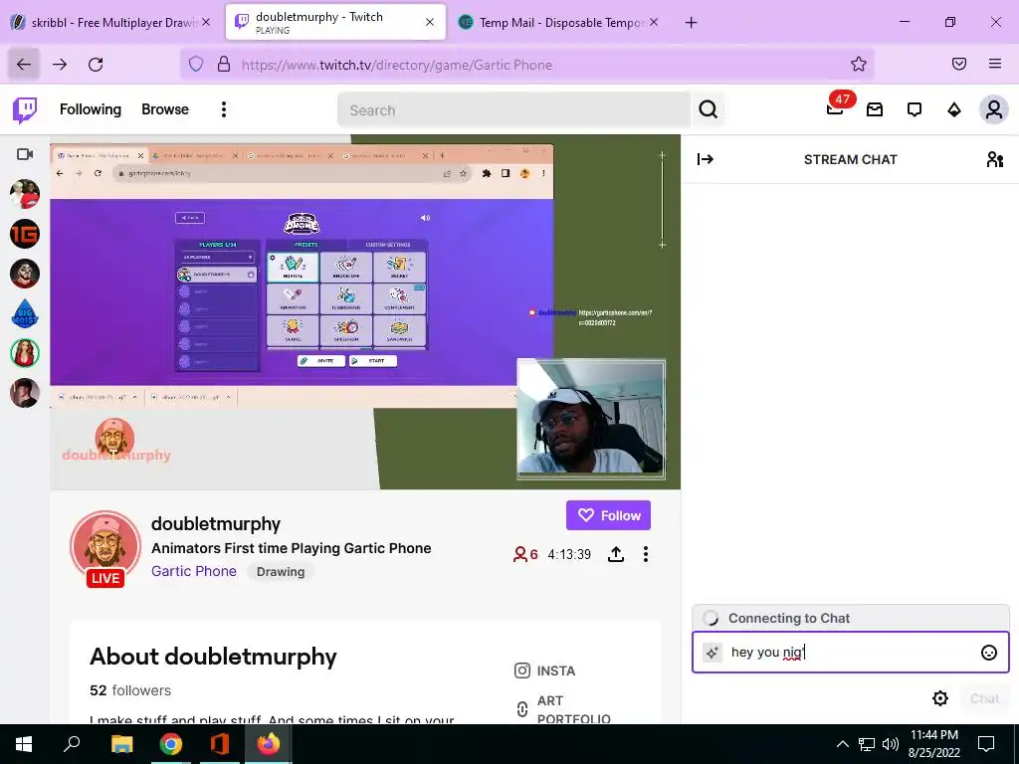This screenshot has height=764, width=1019.
Task: Click the share stream upload icon
Action: point(615,554)
